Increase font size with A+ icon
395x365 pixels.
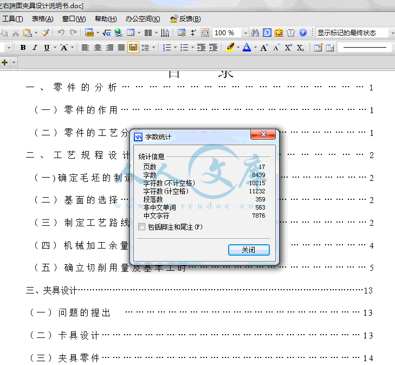click(x=264, y=47)
